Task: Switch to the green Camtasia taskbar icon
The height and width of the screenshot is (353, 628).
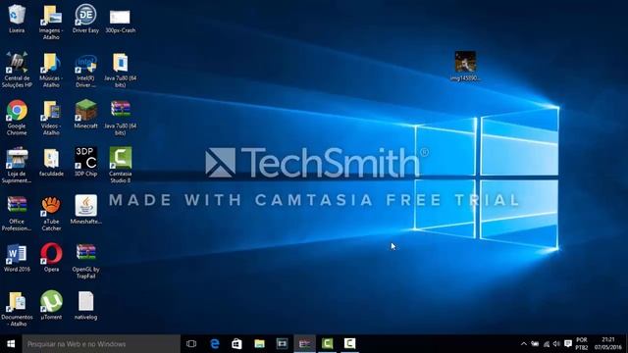Action: [327, 344]
